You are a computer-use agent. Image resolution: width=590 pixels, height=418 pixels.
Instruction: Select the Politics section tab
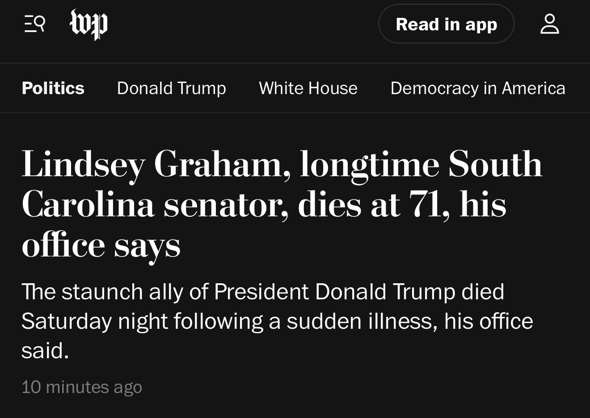[53, 88]
